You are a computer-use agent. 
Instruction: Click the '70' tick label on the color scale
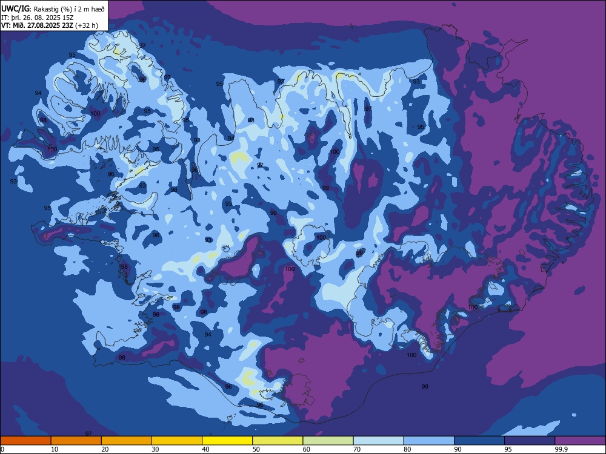point(357,449)
